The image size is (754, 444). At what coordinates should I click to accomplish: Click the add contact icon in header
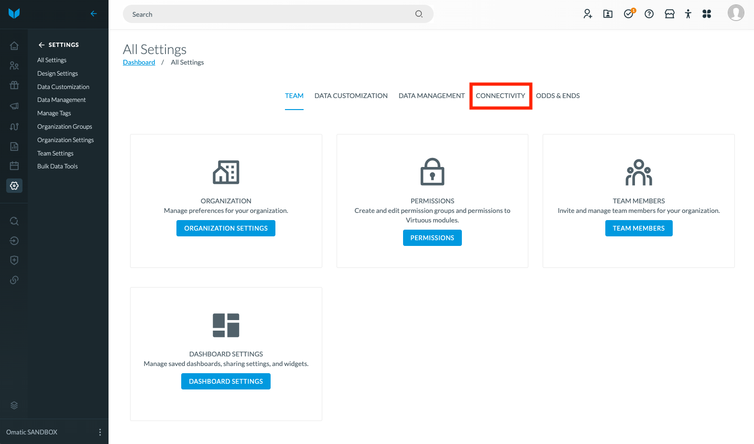[588, 14]
